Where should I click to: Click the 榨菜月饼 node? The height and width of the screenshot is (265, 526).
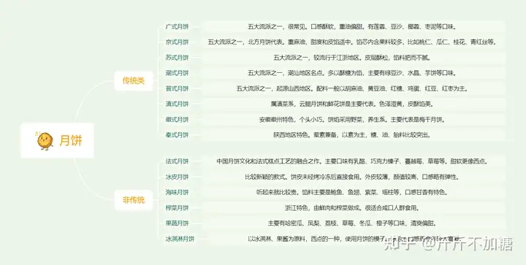point(177,208)
